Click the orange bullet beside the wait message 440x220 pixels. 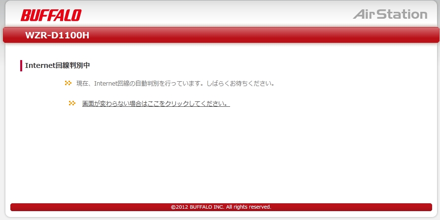(68, 83)
